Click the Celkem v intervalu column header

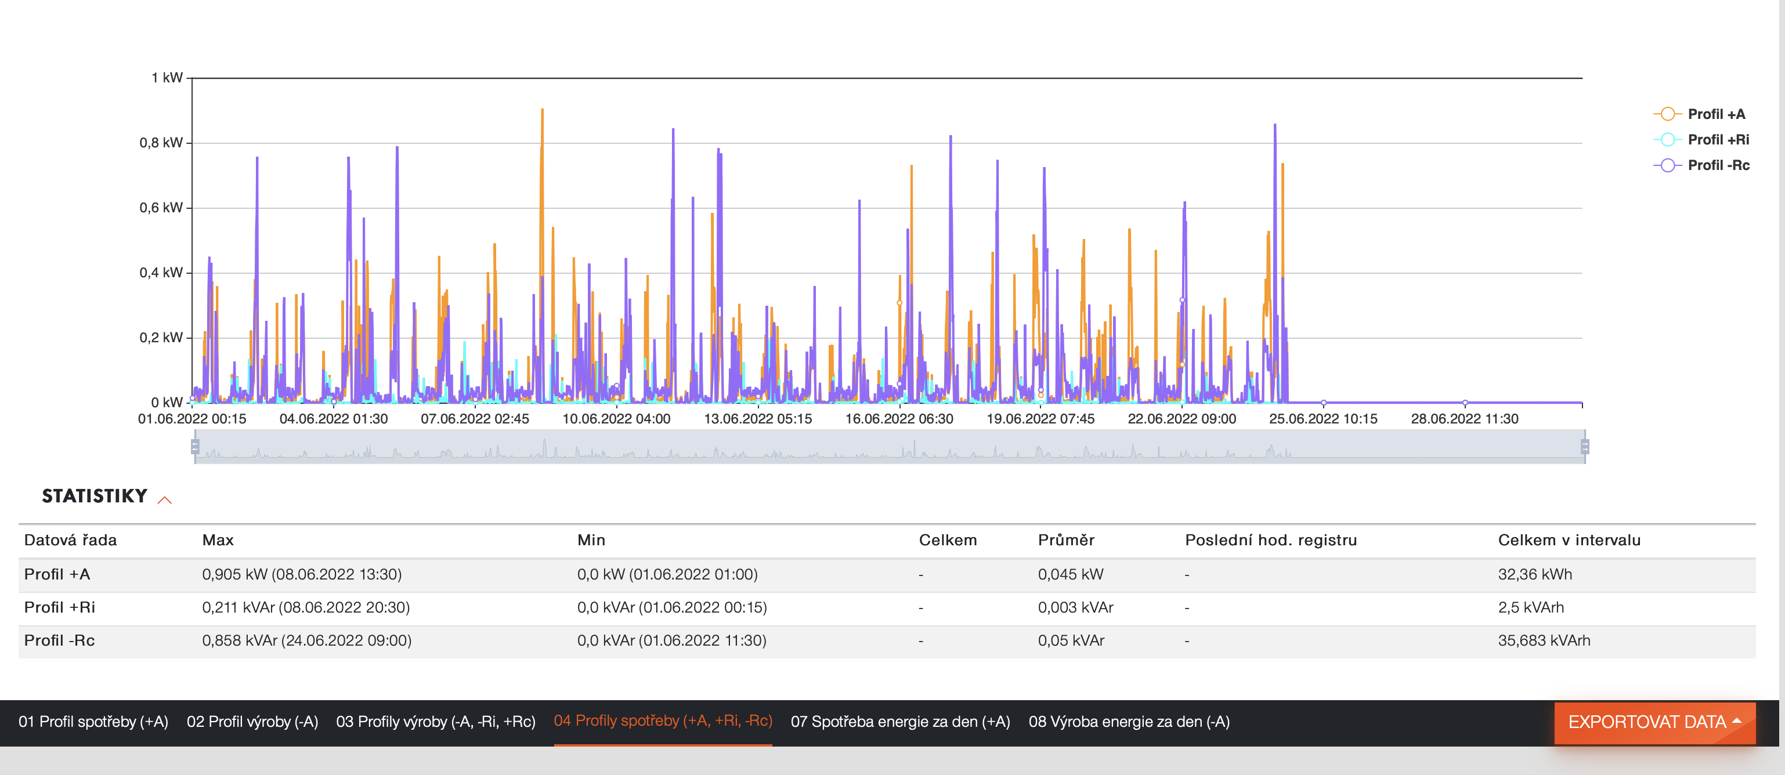point(1569,540)
